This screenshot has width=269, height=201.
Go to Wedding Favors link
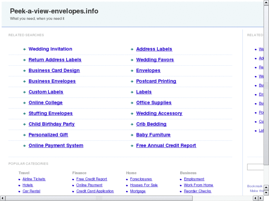(x=155, y=60)
